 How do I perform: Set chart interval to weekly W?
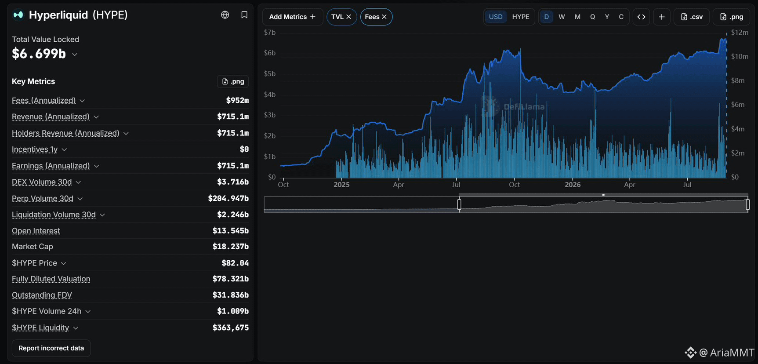[562, 17]
